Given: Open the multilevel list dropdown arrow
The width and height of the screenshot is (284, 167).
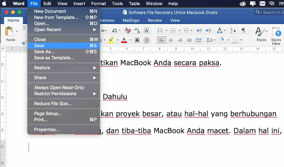Looking at the screenshot, I should 191,31.
